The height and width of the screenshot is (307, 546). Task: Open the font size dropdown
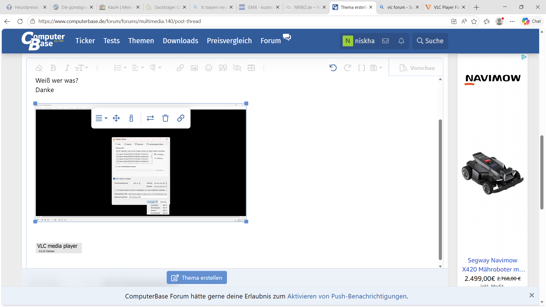pos(81,68)
